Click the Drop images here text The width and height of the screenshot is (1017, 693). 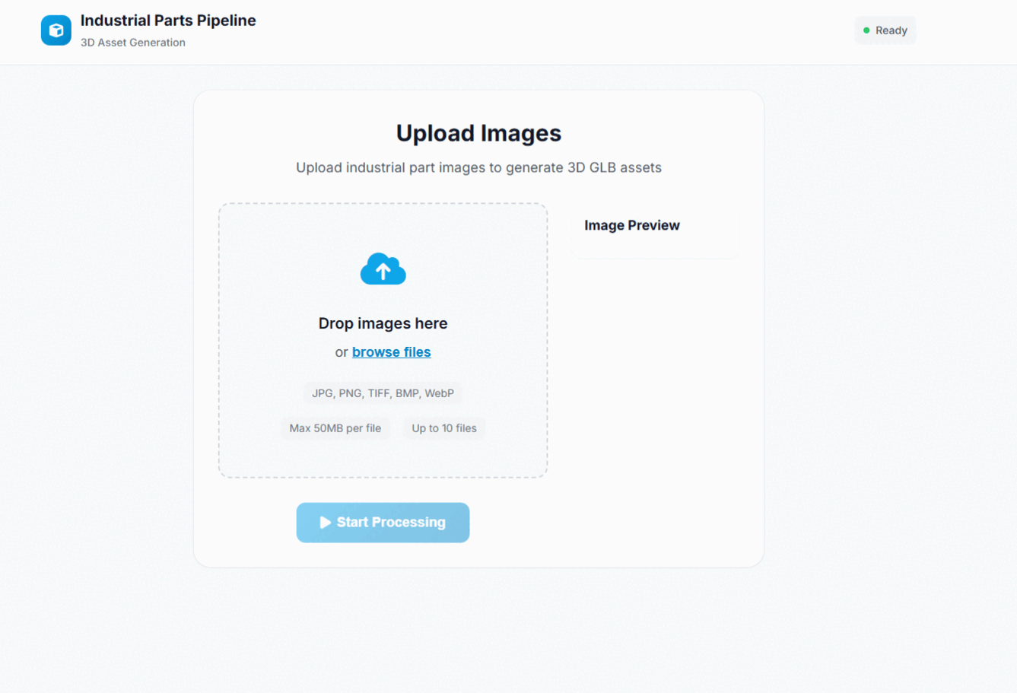click(x=383, y=323)
